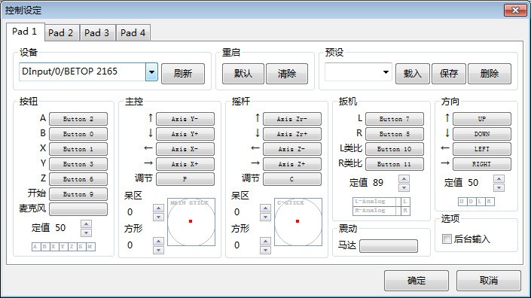Click the A button mapping 'Button 2'
The width and height of the screenshot is (531, 298).
78,119
